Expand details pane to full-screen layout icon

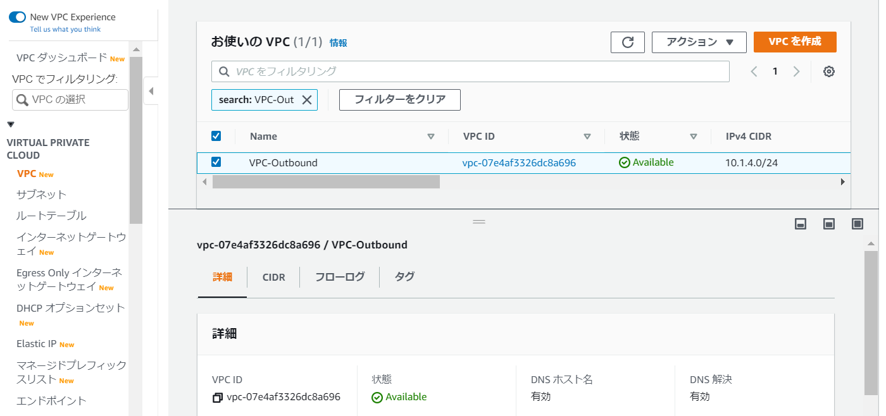click(858, 224)
